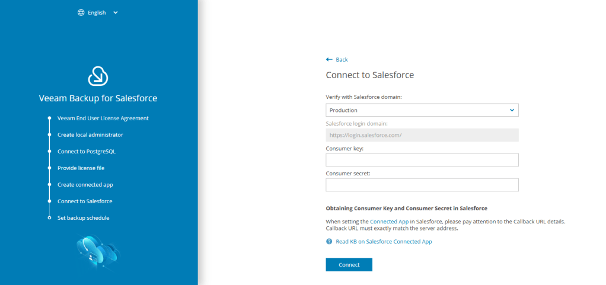The height and width of the screenshot is (285, 606).
Task: Select the Create local administrator step
Action: [90, 135]
